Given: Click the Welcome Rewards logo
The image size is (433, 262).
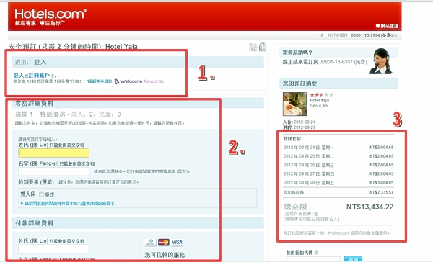Looking at the screenshot, I should (x=139, y=81).
